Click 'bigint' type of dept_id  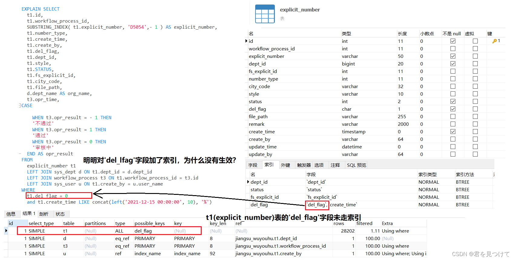tap(348, 64)
